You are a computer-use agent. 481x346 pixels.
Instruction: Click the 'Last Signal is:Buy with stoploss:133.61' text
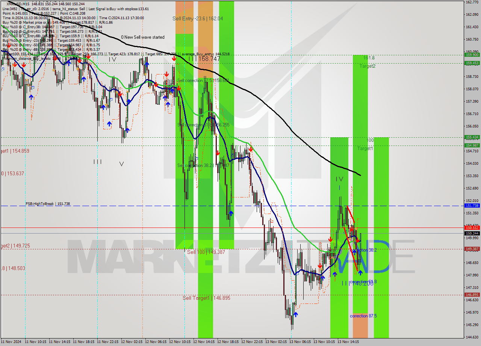tap(118, 9)
